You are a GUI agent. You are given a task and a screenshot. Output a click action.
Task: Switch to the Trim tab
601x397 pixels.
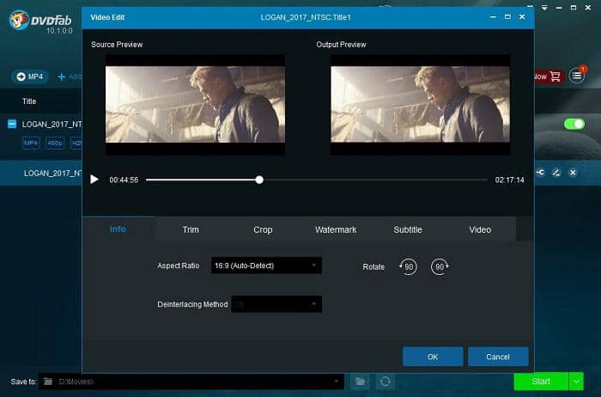tap(191, 229)
